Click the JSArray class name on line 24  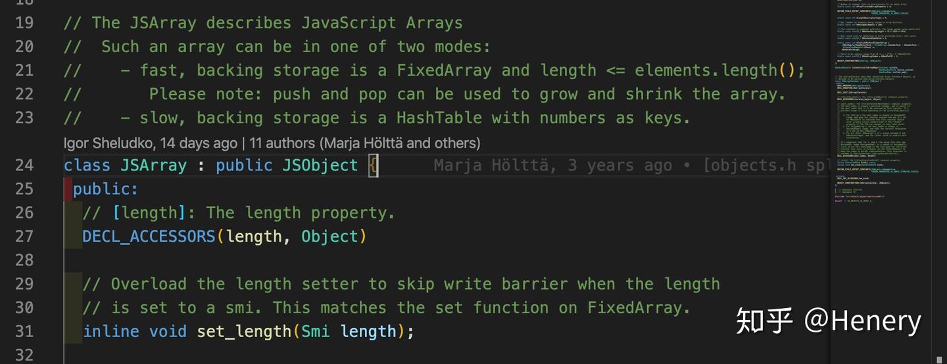pos(153,165)
